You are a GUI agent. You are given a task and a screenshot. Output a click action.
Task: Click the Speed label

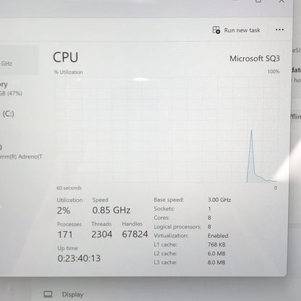click(x=101, y=200)
